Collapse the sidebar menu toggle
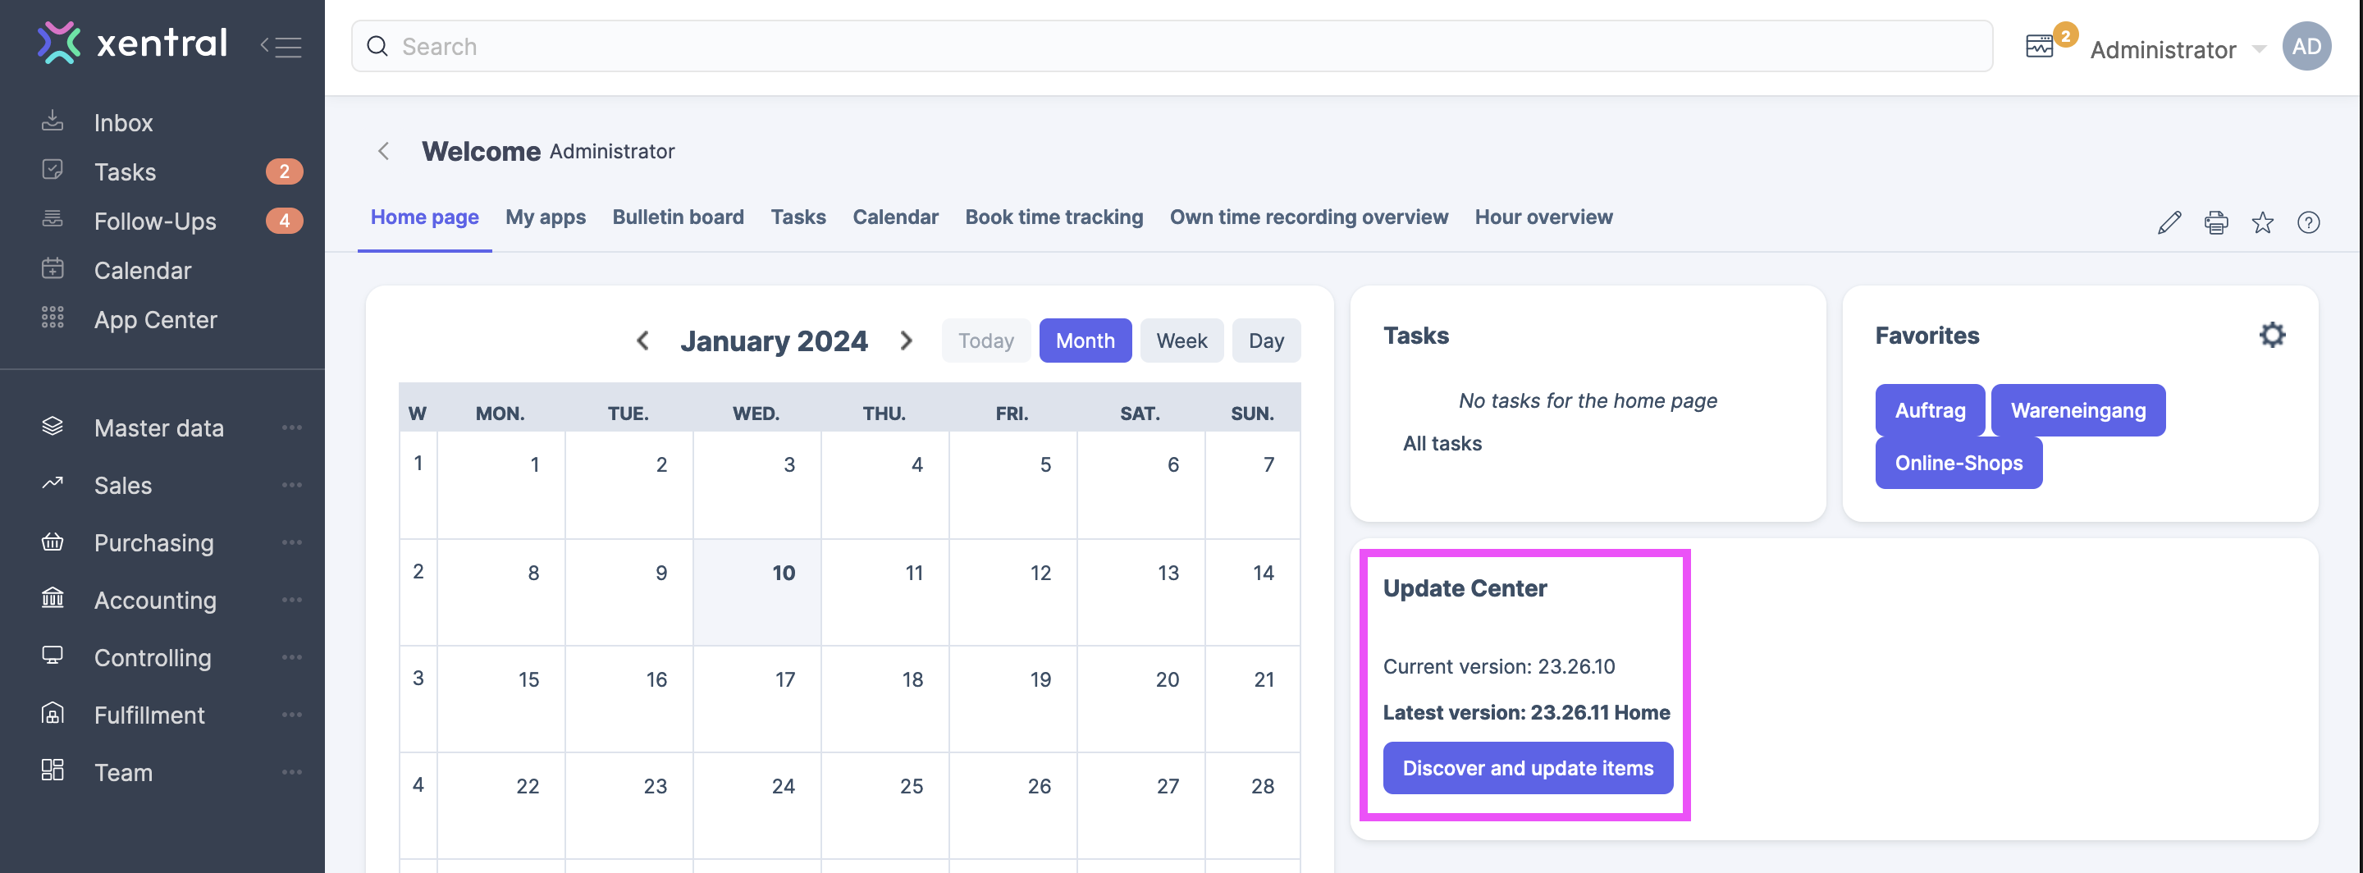 [281, 46]
